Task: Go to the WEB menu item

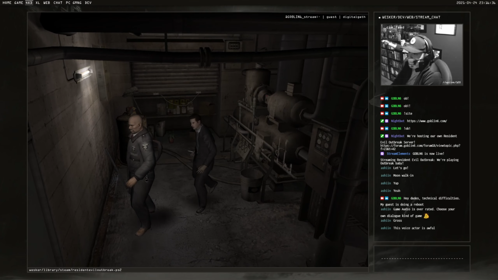Action: click(x=47, y=3)
